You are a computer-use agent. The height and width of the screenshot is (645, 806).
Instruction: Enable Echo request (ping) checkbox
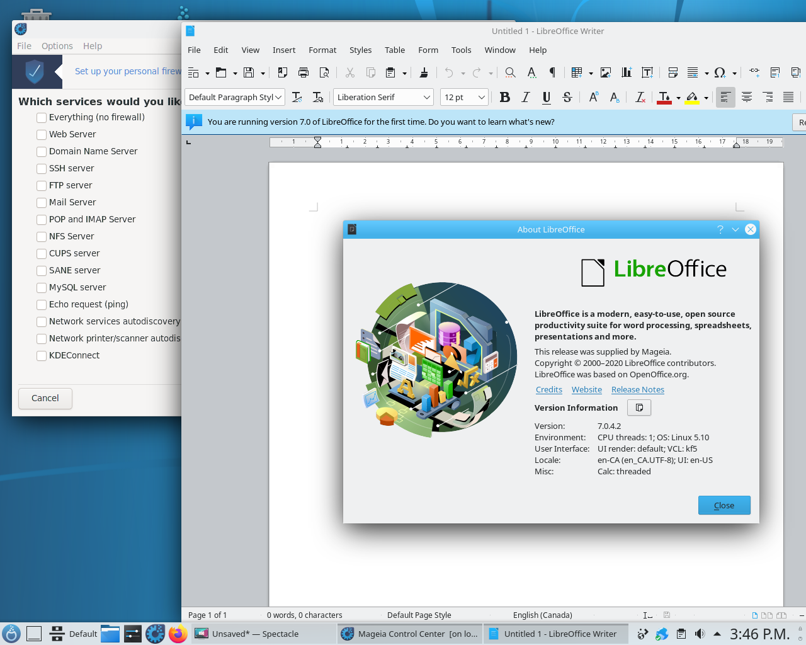[42, 304]
